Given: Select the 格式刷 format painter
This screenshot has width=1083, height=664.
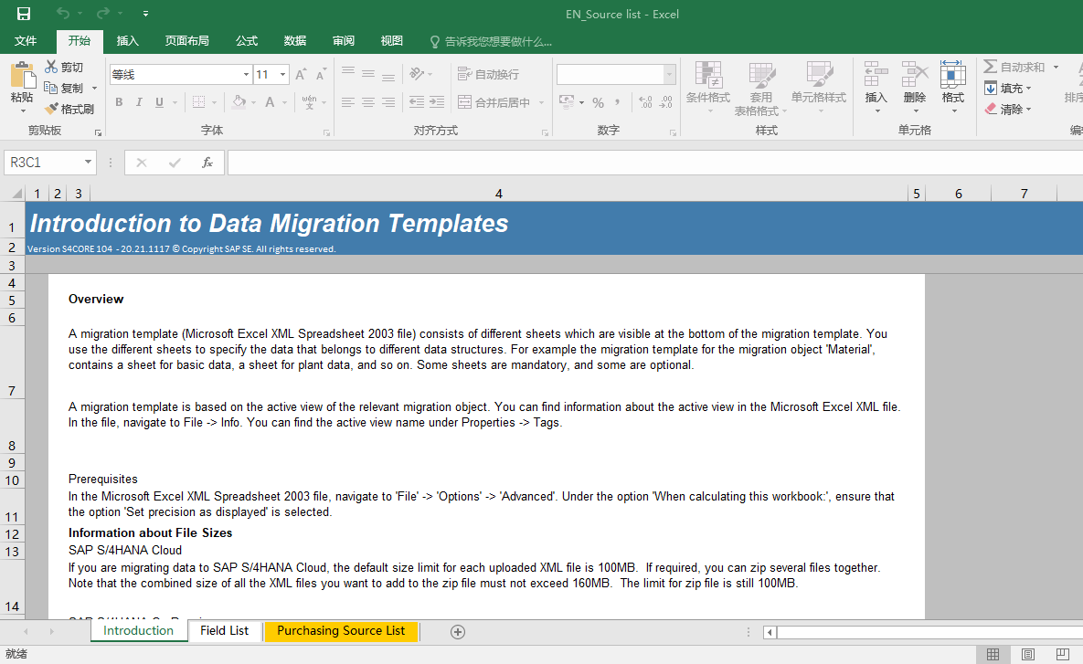Looking at the screenshot, I should pyautogui.click(x=69, y=109).
